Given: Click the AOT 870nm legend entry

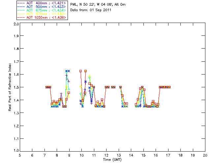Looking at the screenshot, I should [42, 14].
